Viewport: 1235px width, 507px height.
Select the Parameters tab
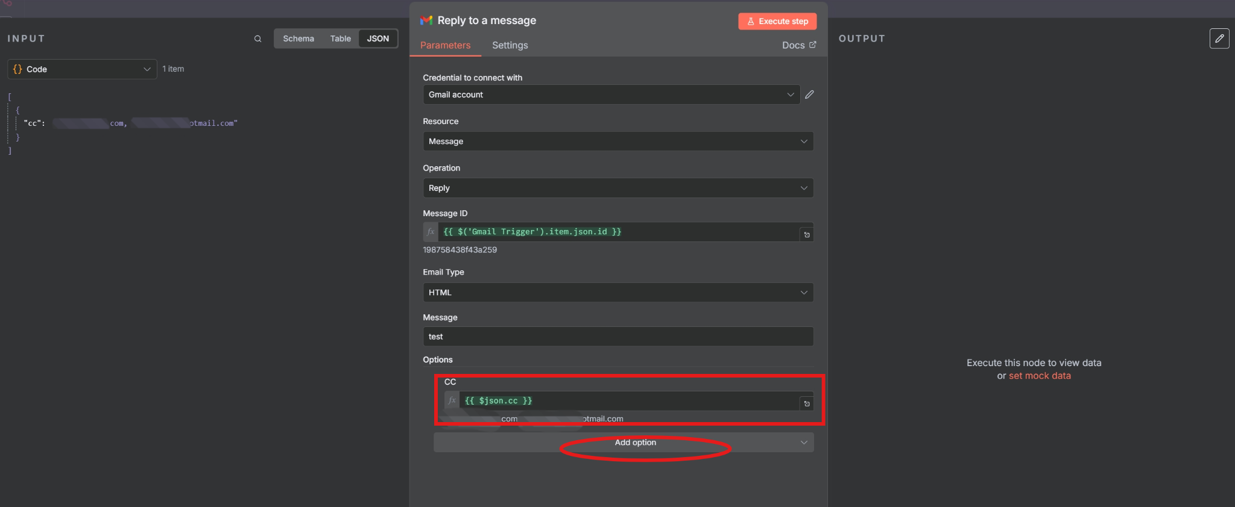(445, 45)
